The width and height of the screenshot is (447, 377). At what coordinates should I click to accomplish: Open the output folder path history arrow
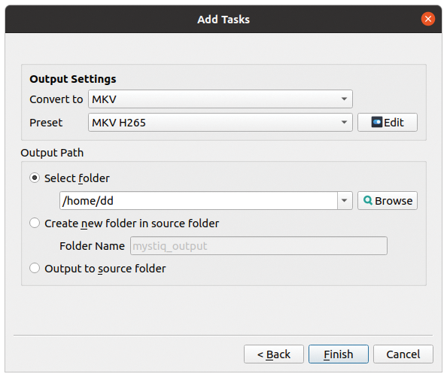[345, 201]
